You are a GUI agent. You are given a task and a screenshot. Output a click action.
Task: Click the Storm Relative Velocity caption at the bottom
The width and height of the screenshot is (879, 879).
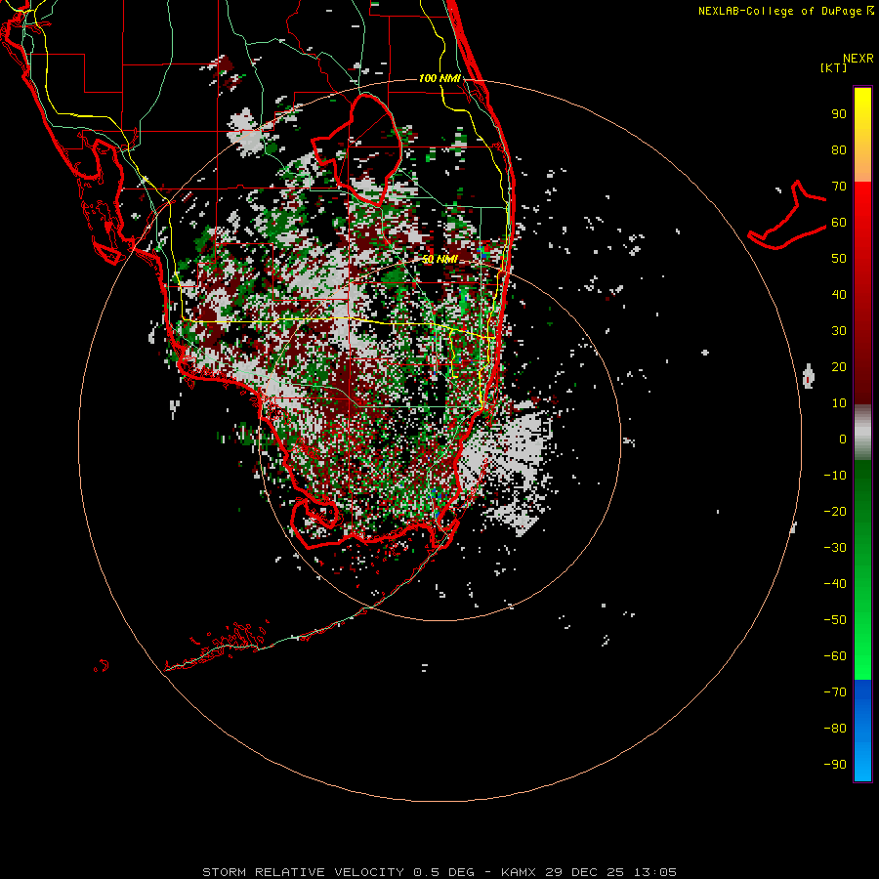[x=439, y=872]
